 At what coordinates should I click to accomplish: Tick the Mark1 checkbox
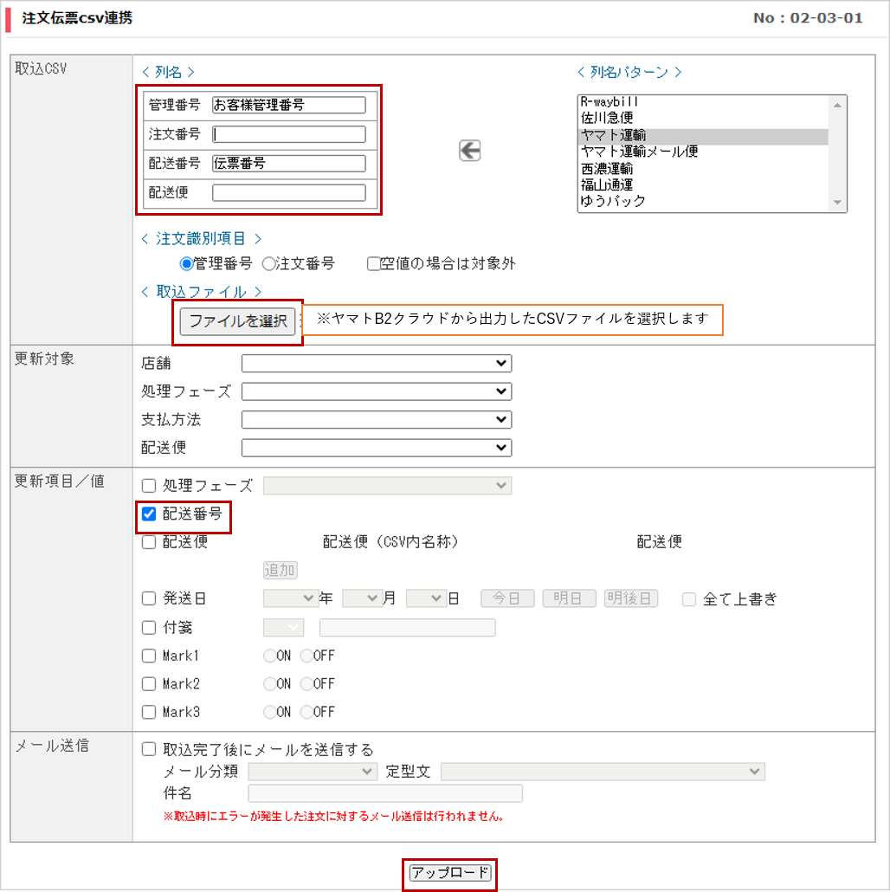(149, 656)
